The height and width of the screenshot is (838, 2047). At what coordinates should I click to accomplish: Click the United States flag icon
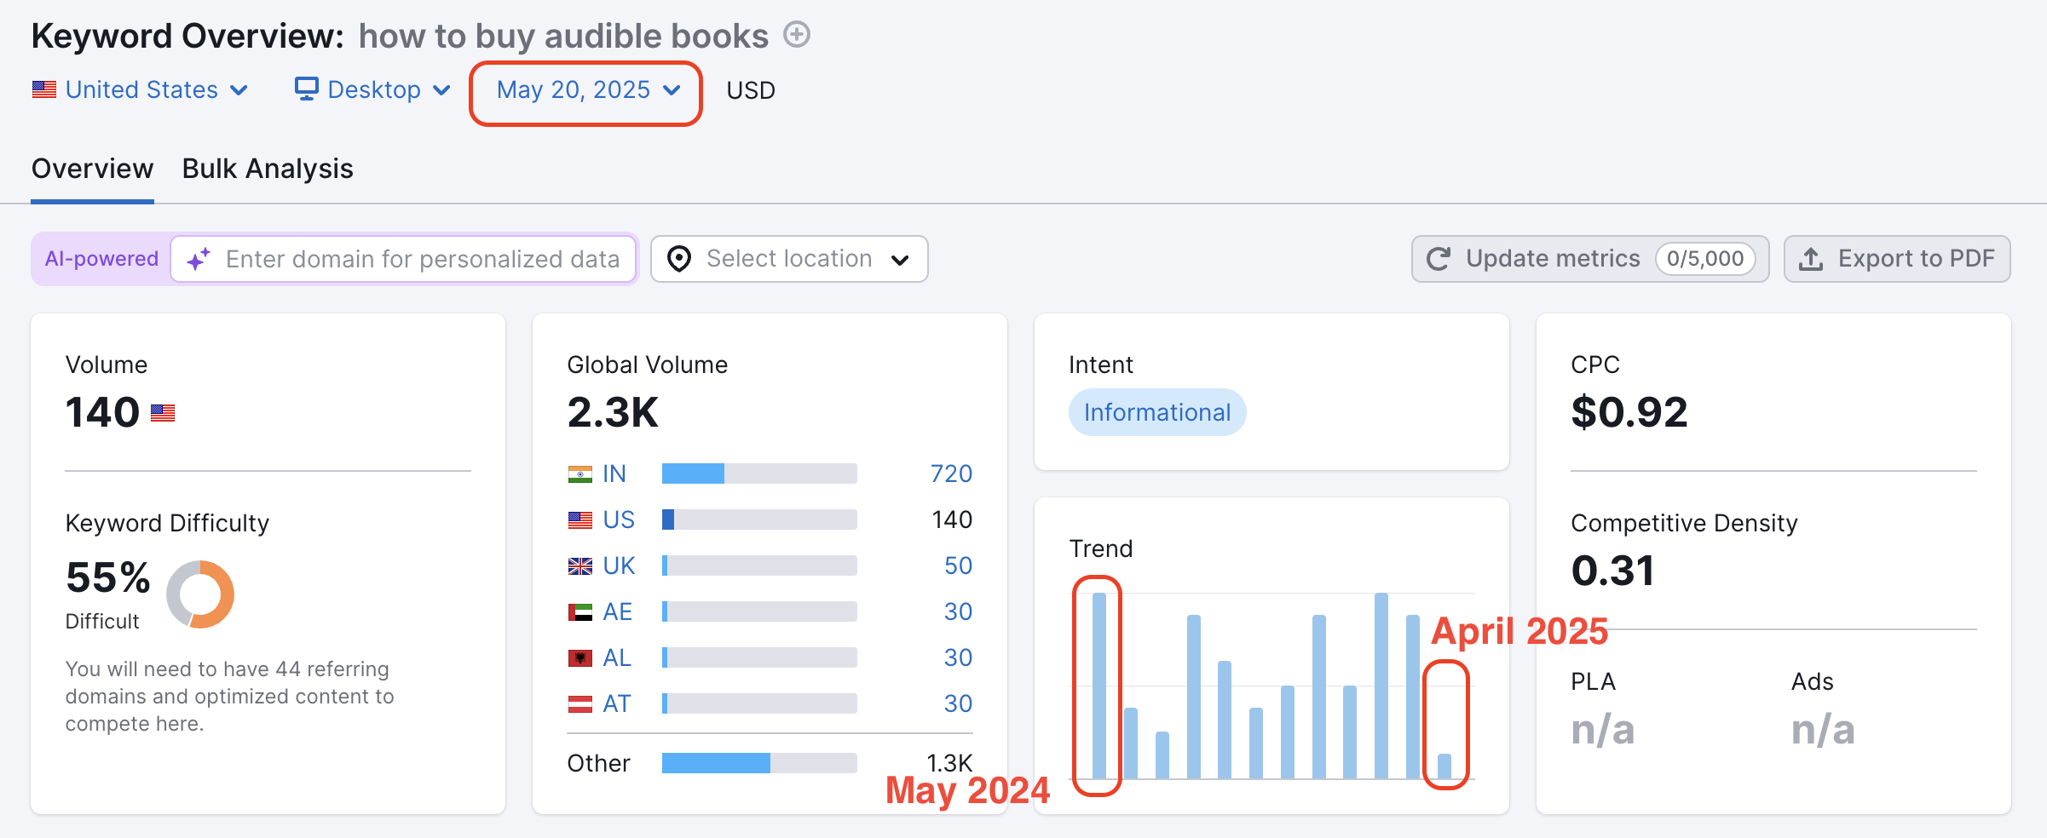(x=43, y=89)
